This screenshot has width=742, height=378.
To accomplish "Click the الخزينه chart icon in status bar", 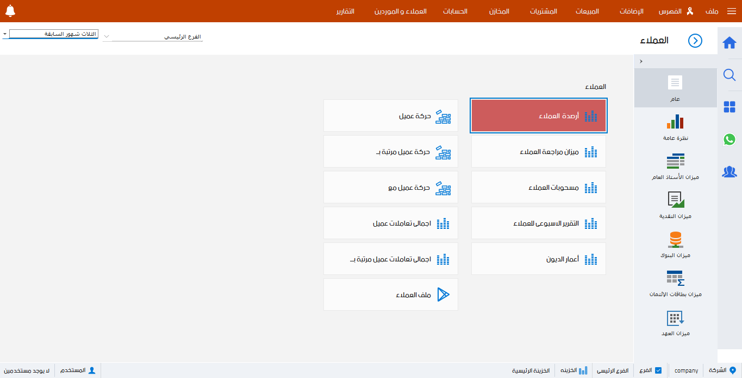I will (583, 370).
